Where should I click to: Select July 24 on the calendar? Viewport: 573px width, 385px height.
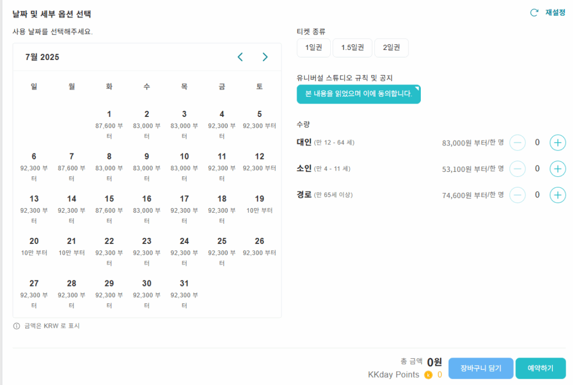[x=184, y=252]
